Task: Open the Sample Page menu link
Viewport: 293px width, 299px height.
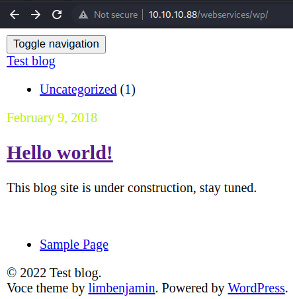Action: click(74, 244)
